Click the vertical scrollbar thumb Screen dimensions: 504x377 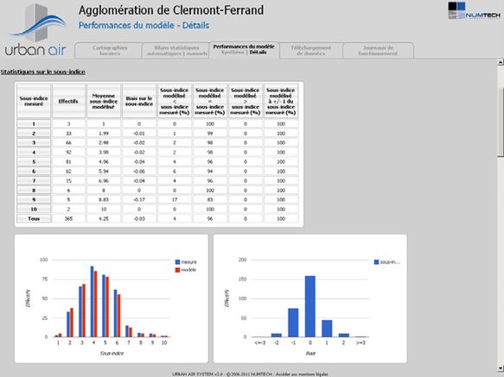coord(501,122)
